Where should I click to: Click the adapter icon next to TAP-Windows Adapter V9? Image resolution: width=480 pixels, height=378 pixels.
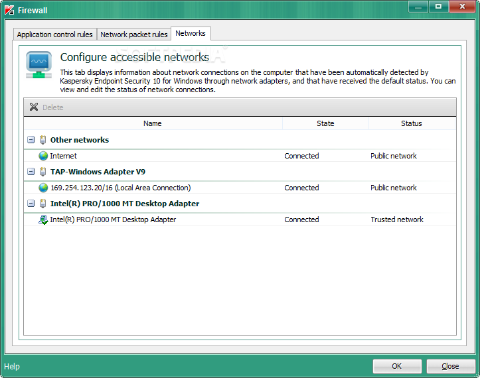(x=43, y=172)
